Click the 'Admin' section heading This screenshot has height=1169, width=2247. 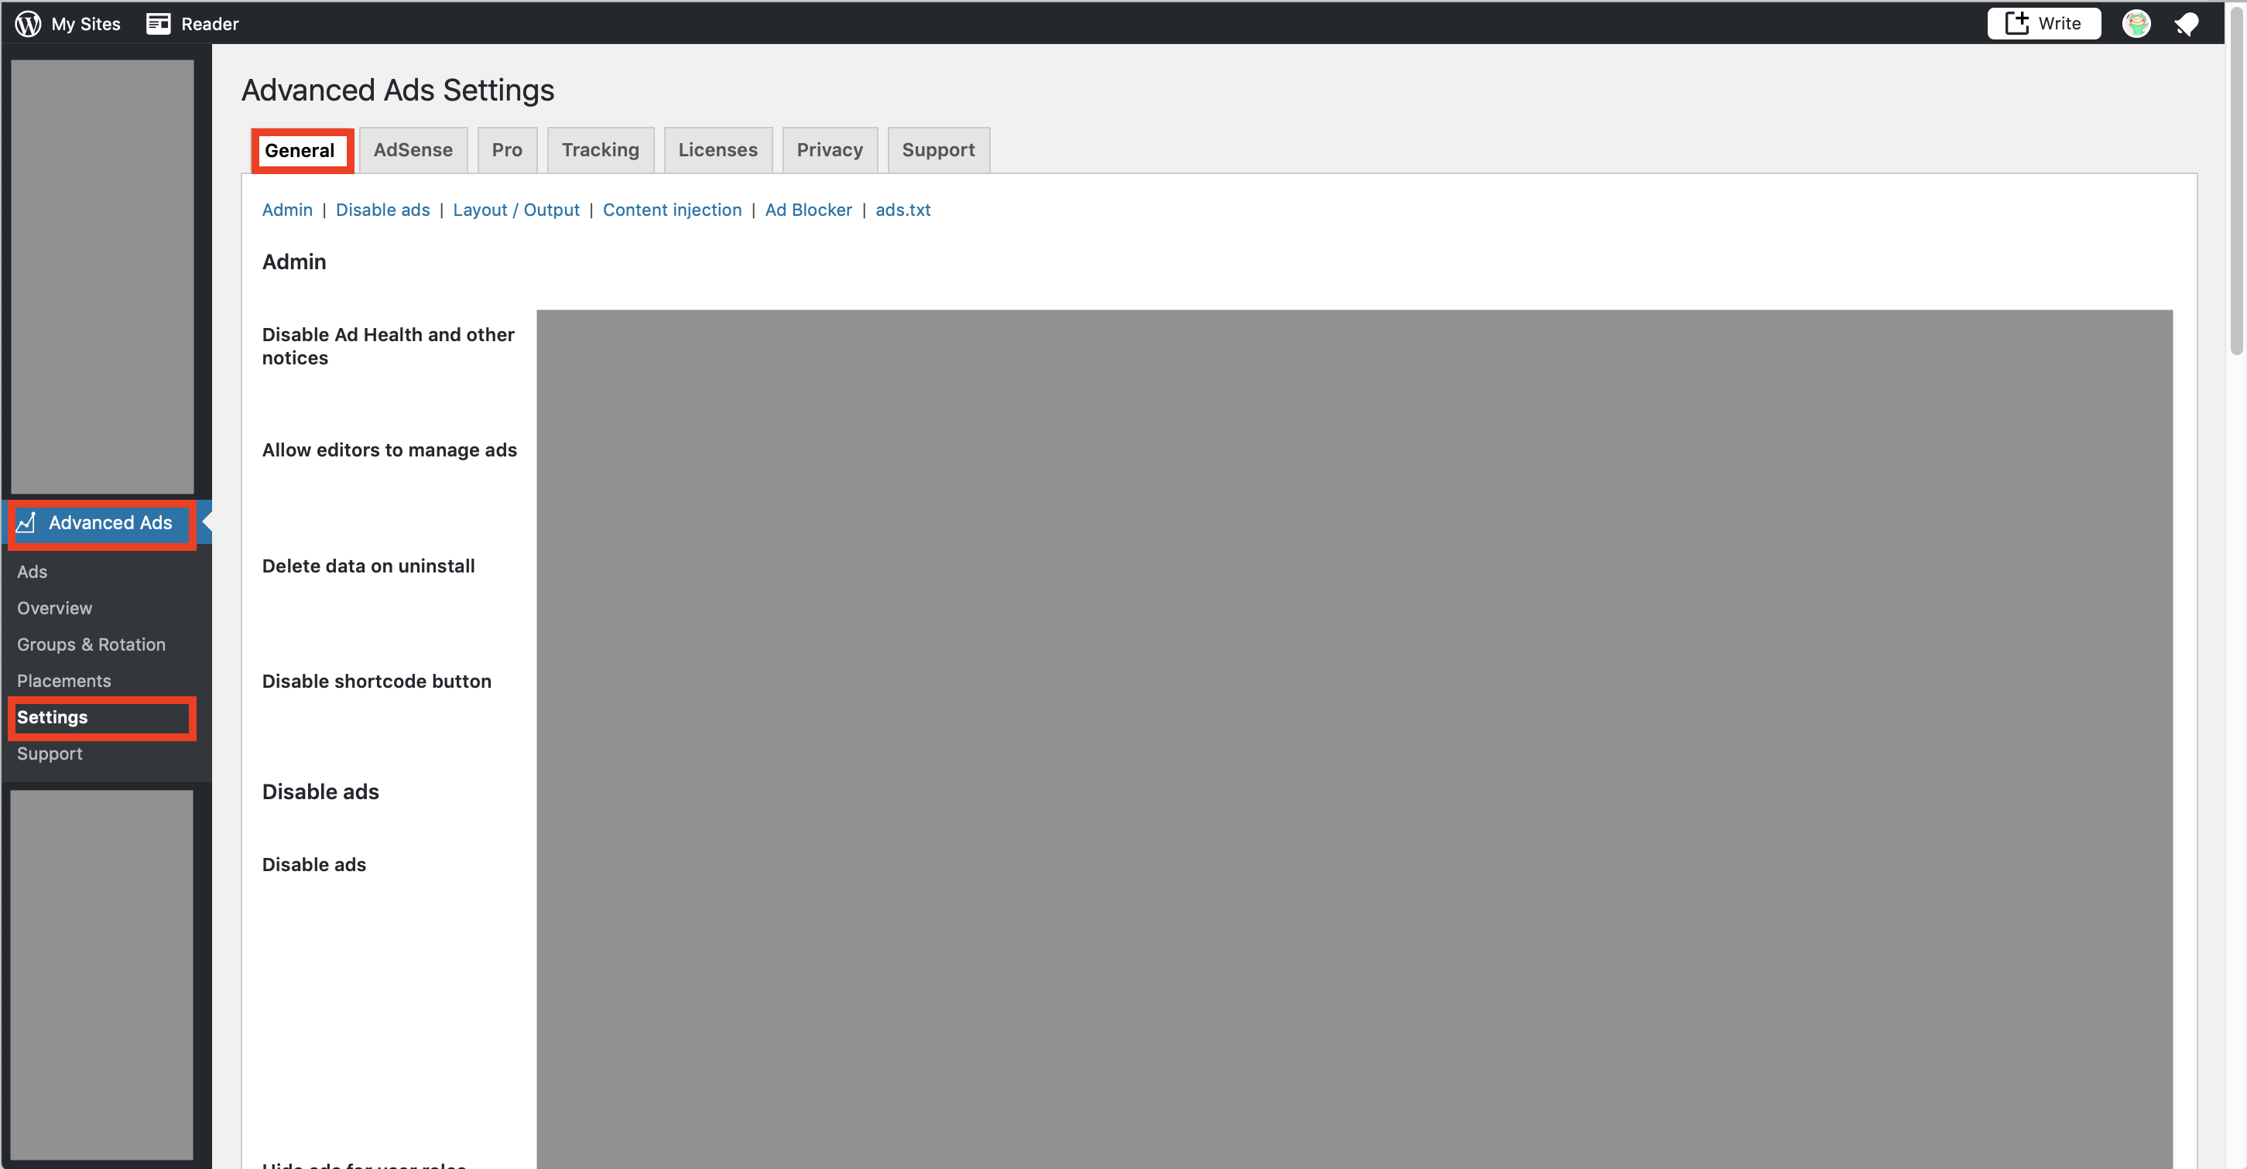(294, 261)
